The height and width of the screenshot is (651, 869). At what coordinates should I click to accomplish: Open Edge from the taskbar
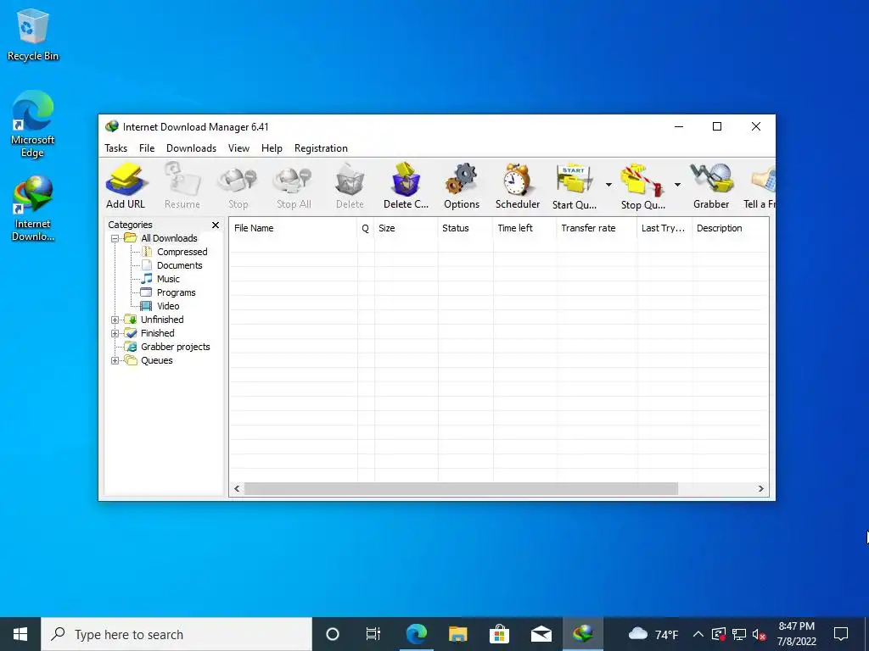[x=416, y=634]
